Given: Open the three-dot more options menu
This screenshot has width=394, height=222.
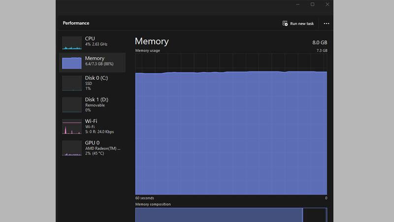Looking at the screenshot, I should 327,23.
